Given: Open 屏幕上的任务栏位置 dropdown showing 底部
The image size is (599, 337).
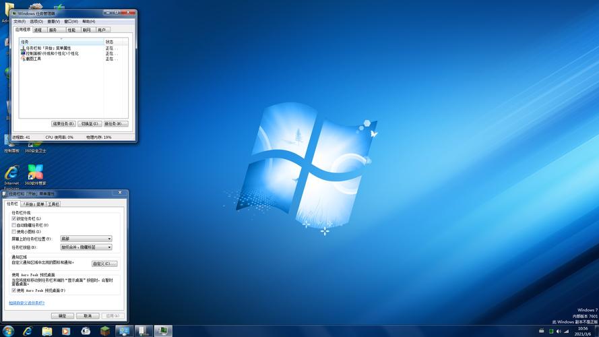Looking at the screenshot, I should (86, 239).
